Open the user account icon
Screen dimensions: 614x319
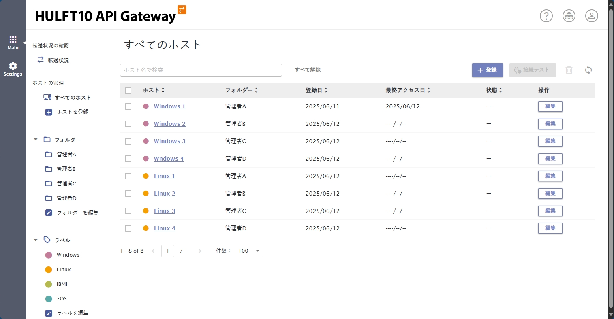tap(592, 16)
